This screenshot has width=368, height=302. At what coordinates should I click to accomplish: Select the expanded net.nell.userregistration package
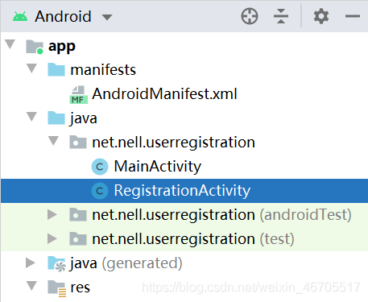point(173,143)
